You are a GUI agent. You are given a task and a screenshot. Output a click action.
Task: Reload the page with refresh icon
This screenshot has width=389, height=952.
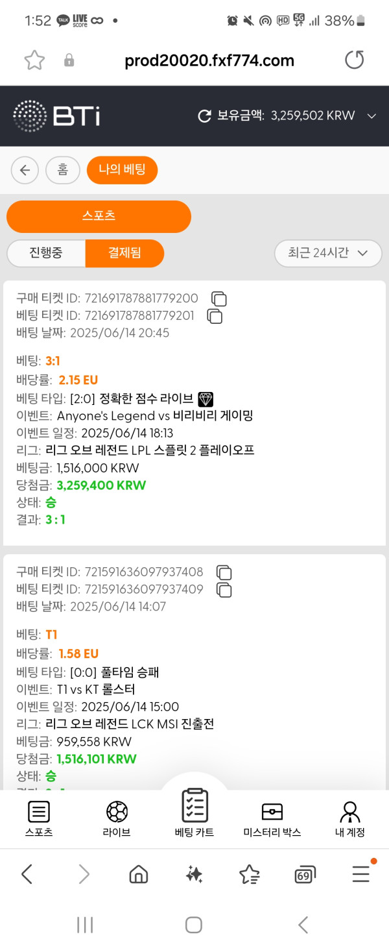[x=354, y=60]
